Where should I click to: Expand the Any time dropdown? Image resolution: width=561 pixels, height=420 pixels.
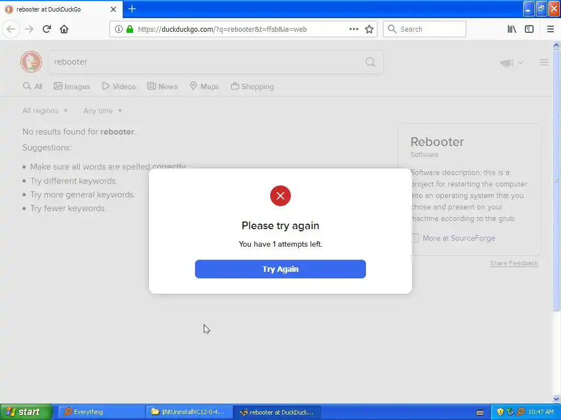[102, 110]
